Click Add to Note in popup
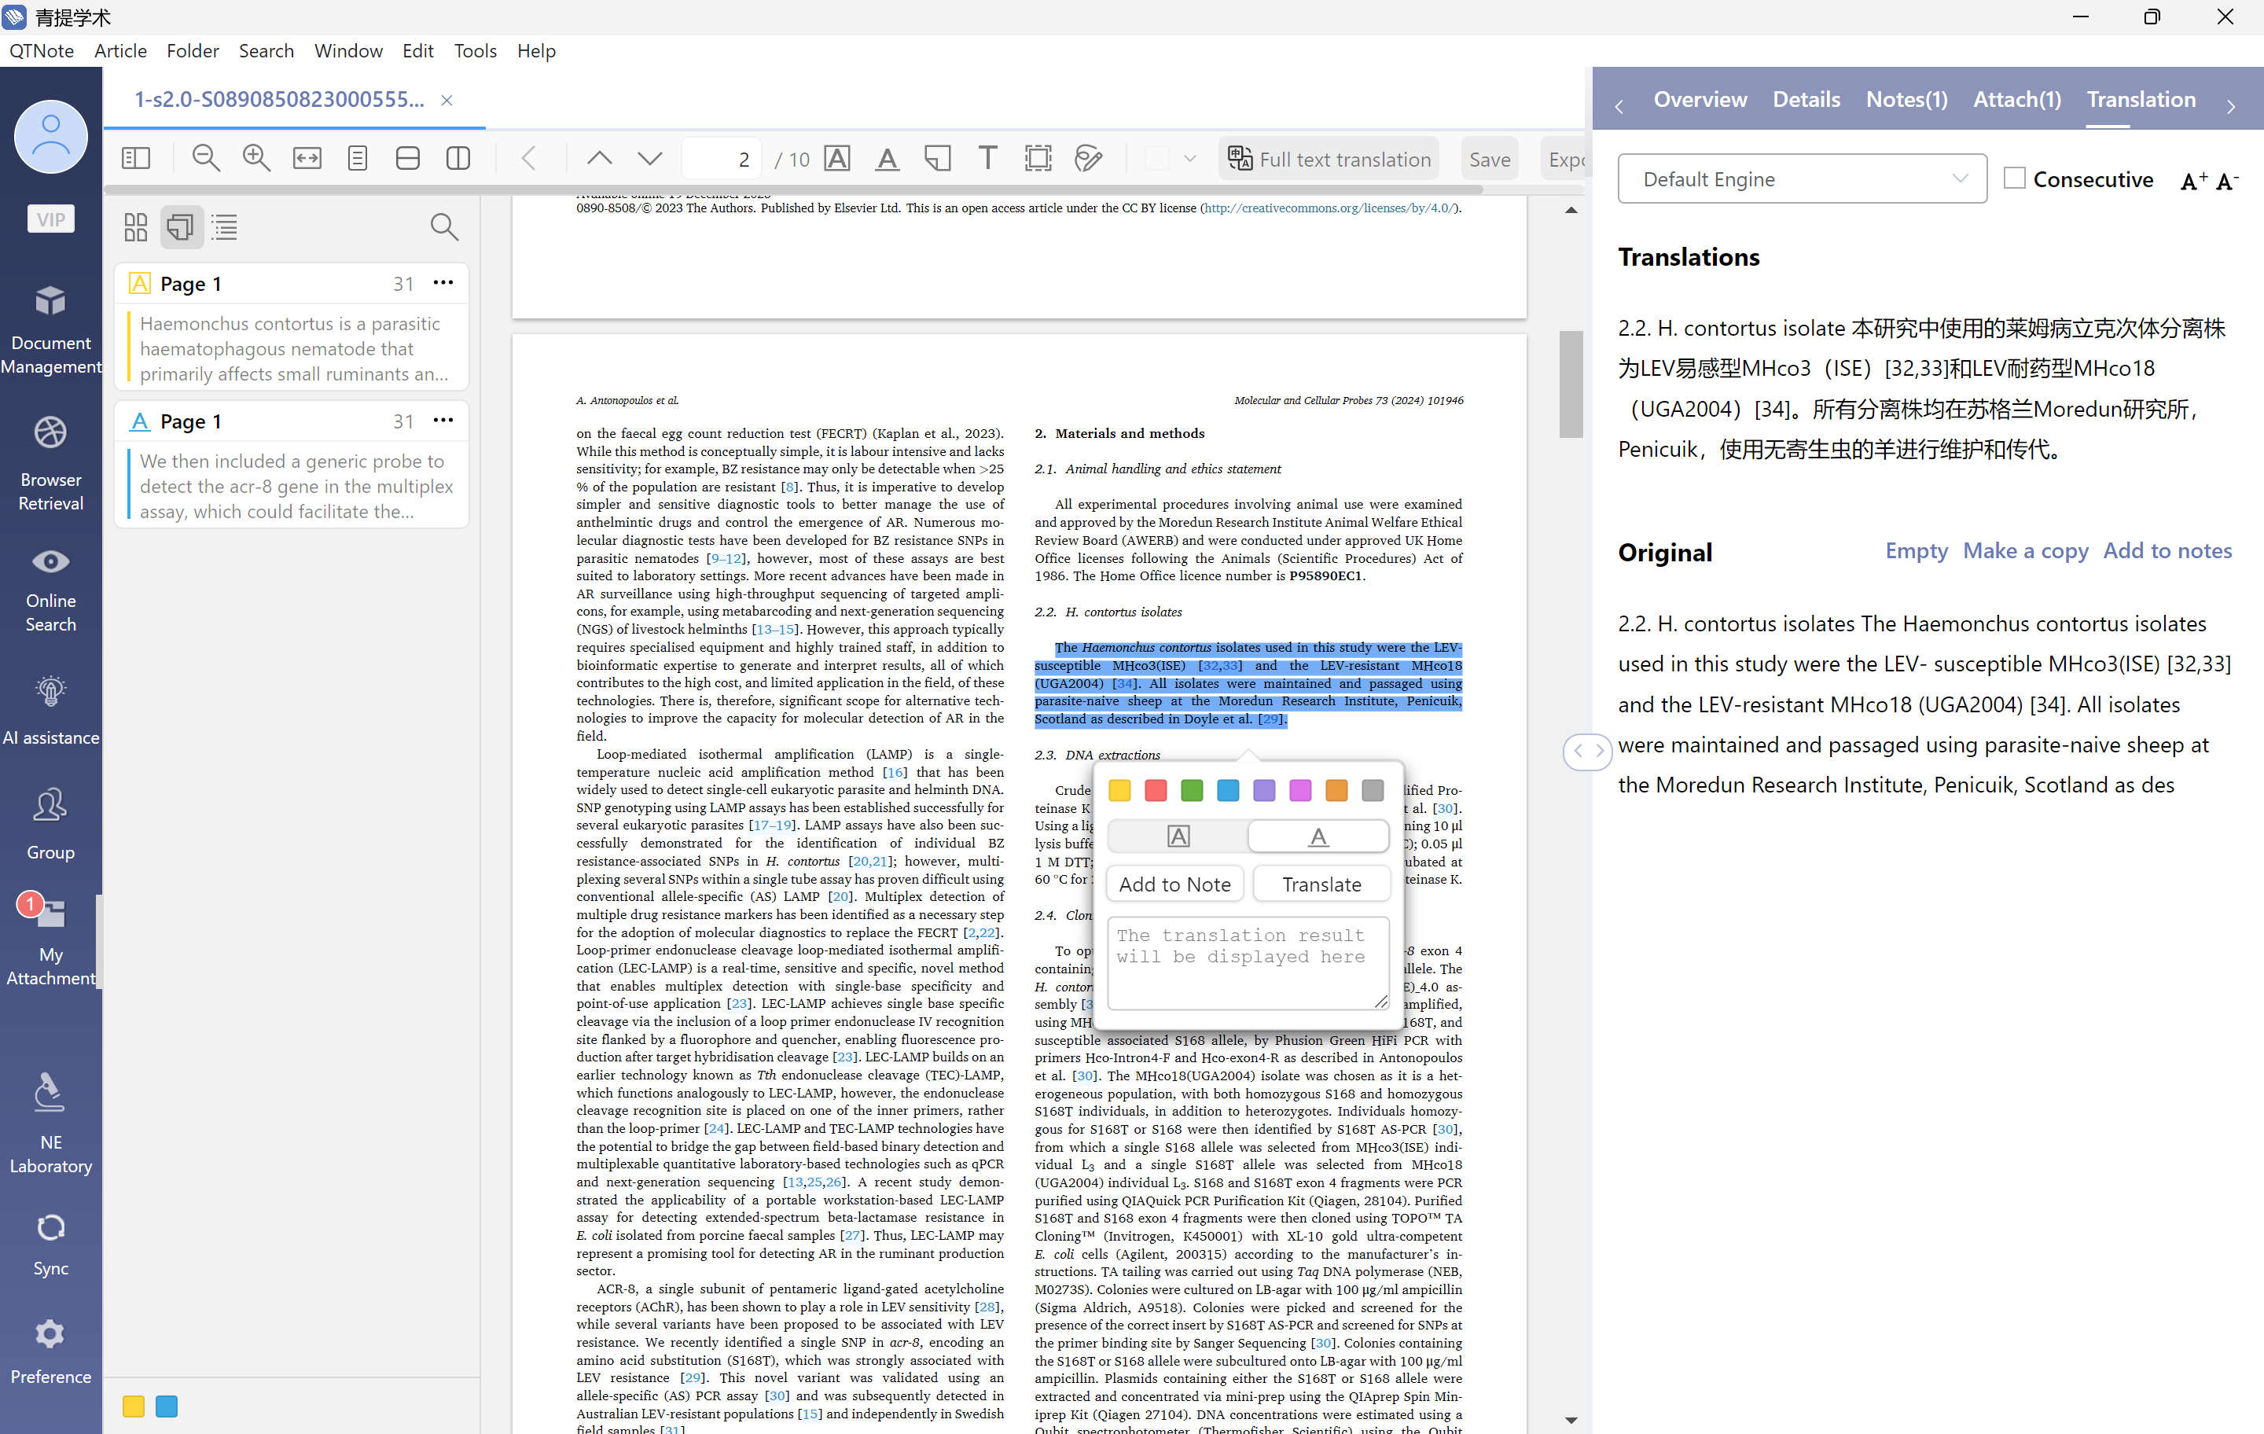This screenshot has height=1434, width=2264. pyautogui.click(x=1174, y=884)
